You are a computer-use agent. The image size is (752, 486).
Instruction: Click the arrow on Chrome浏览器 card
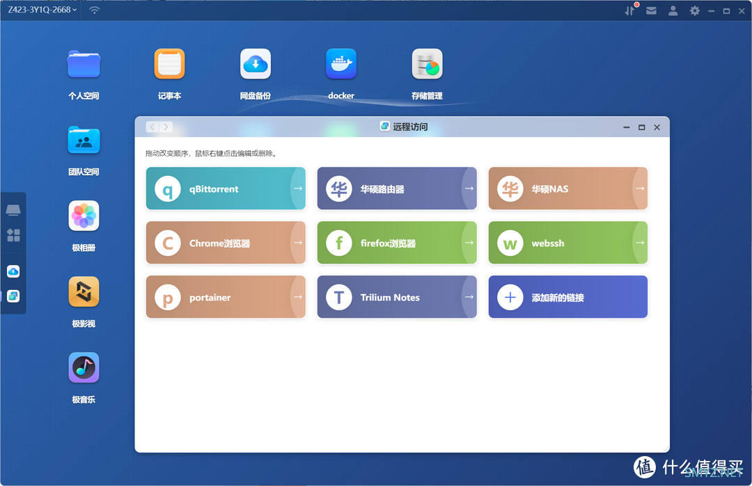(298, 242)
